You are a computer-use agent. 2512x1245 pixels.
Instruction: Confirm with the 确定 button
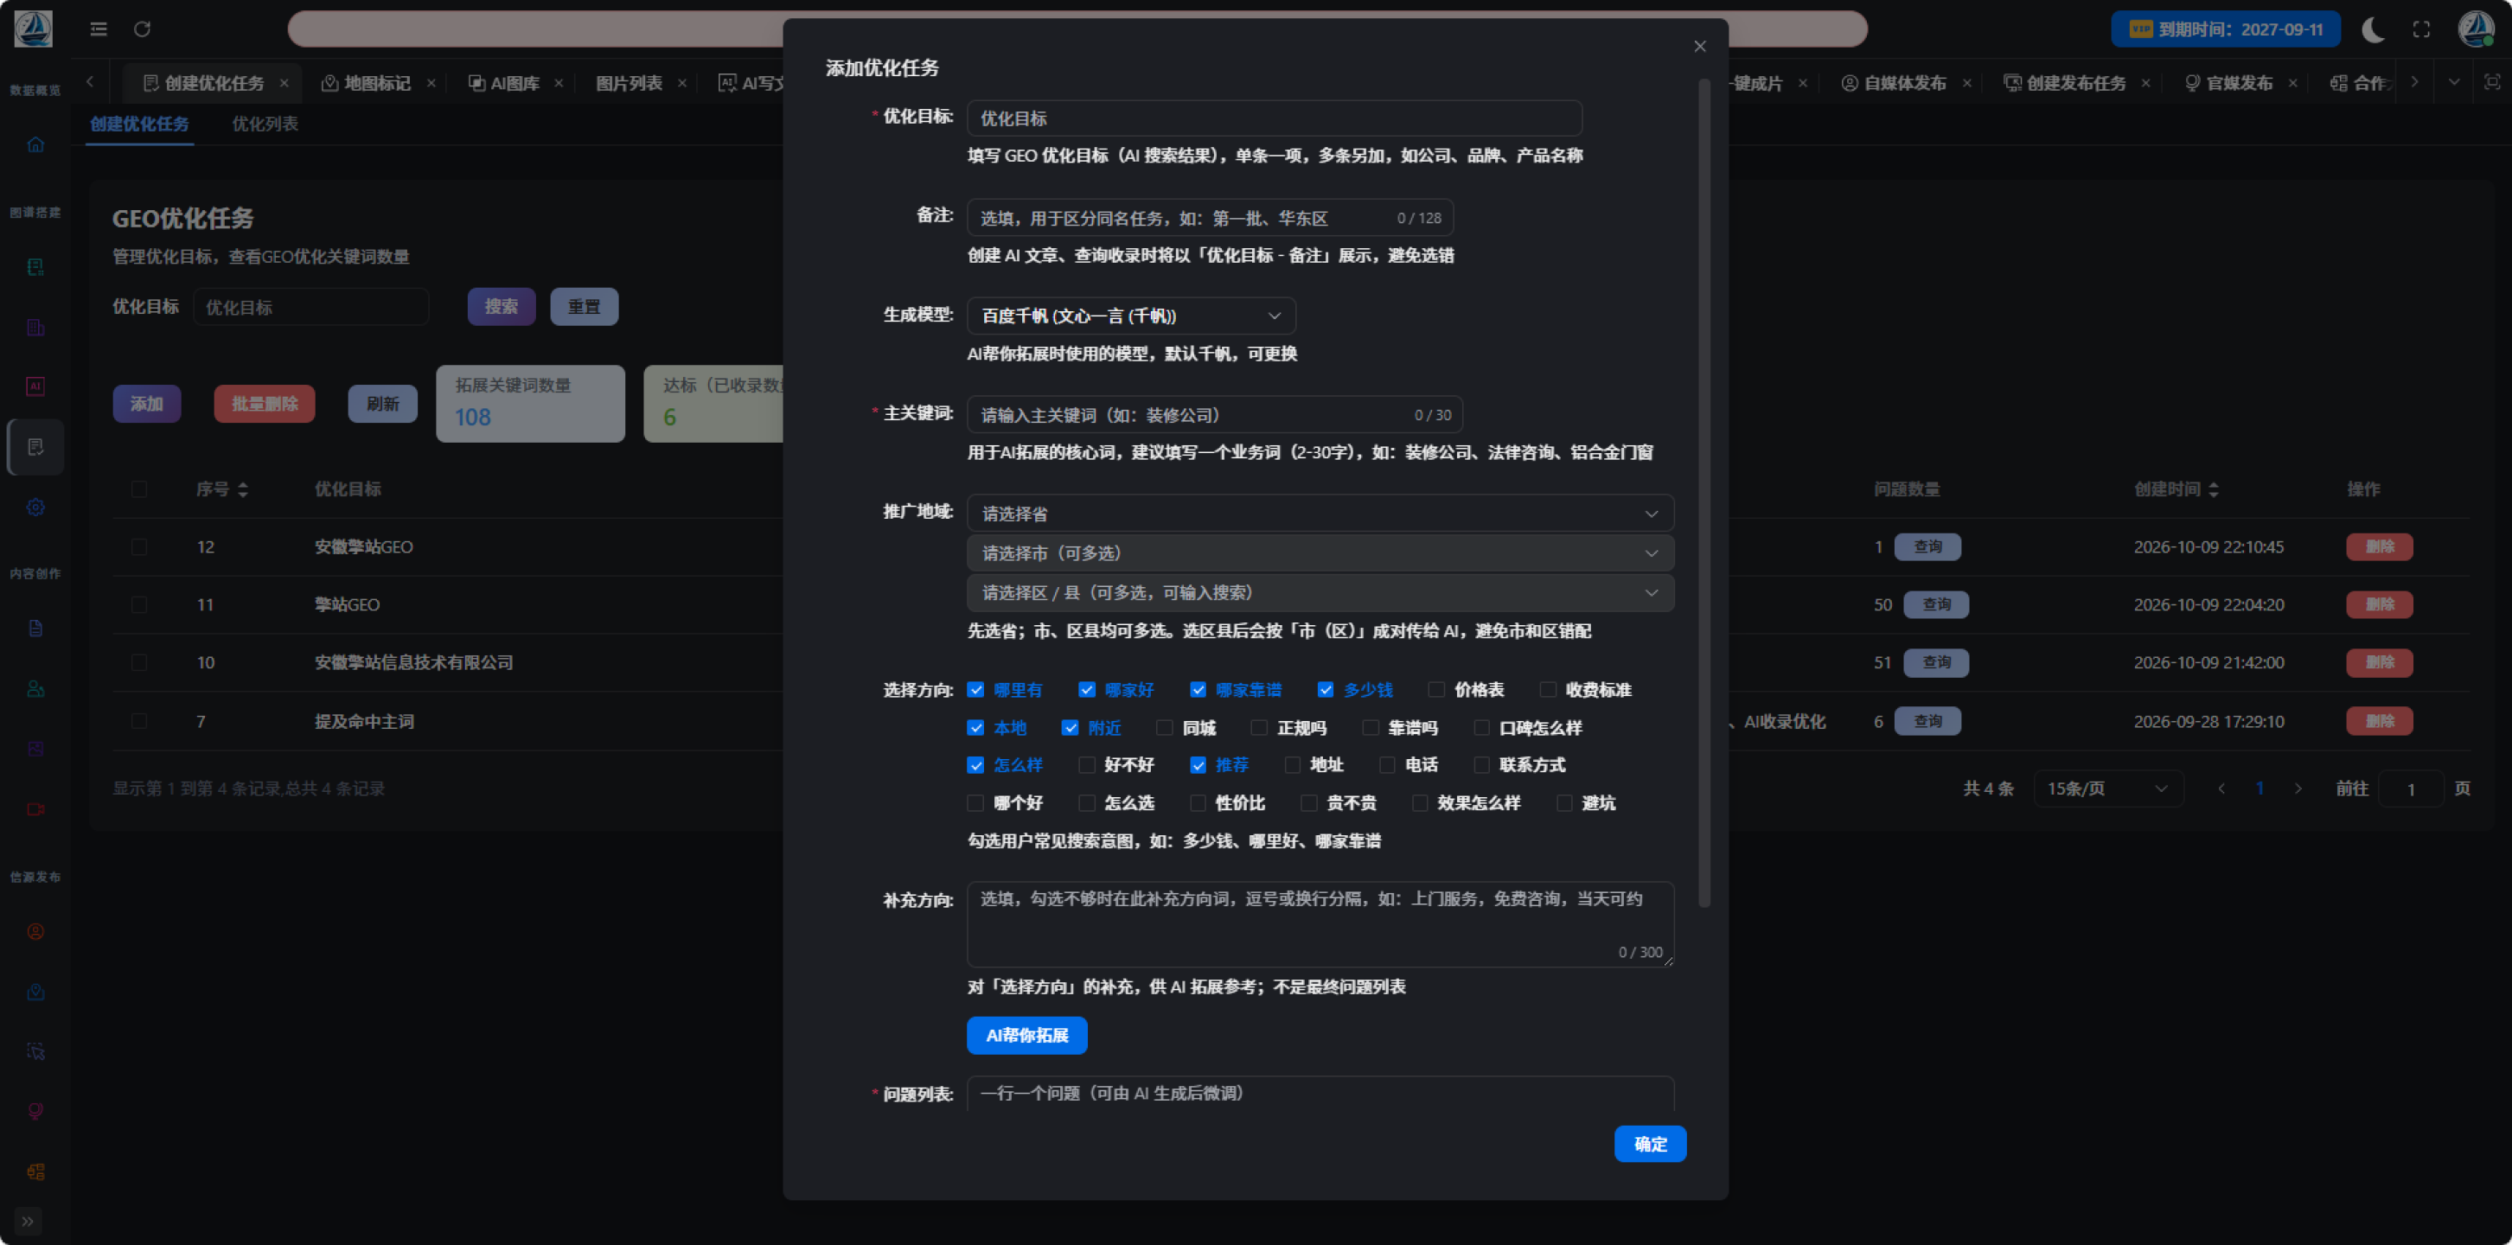(1650, 1144)
